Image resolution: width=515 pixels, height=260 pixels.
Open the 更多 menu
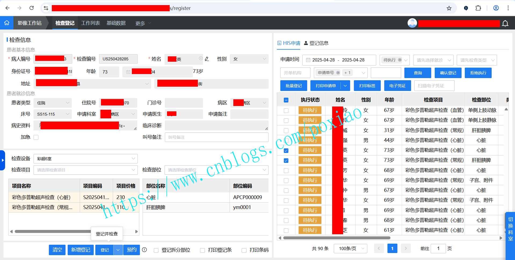click(143, 23)
